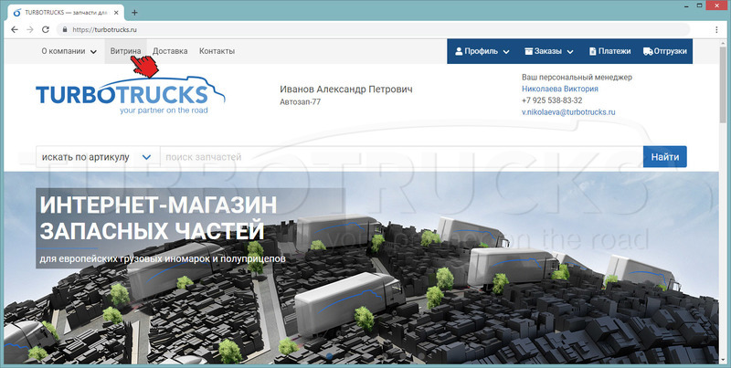Viewport: 731px width, 368px height.
Task: Reload the page with refresh icon
Action: pyautogui.click(x=45, y=29)
